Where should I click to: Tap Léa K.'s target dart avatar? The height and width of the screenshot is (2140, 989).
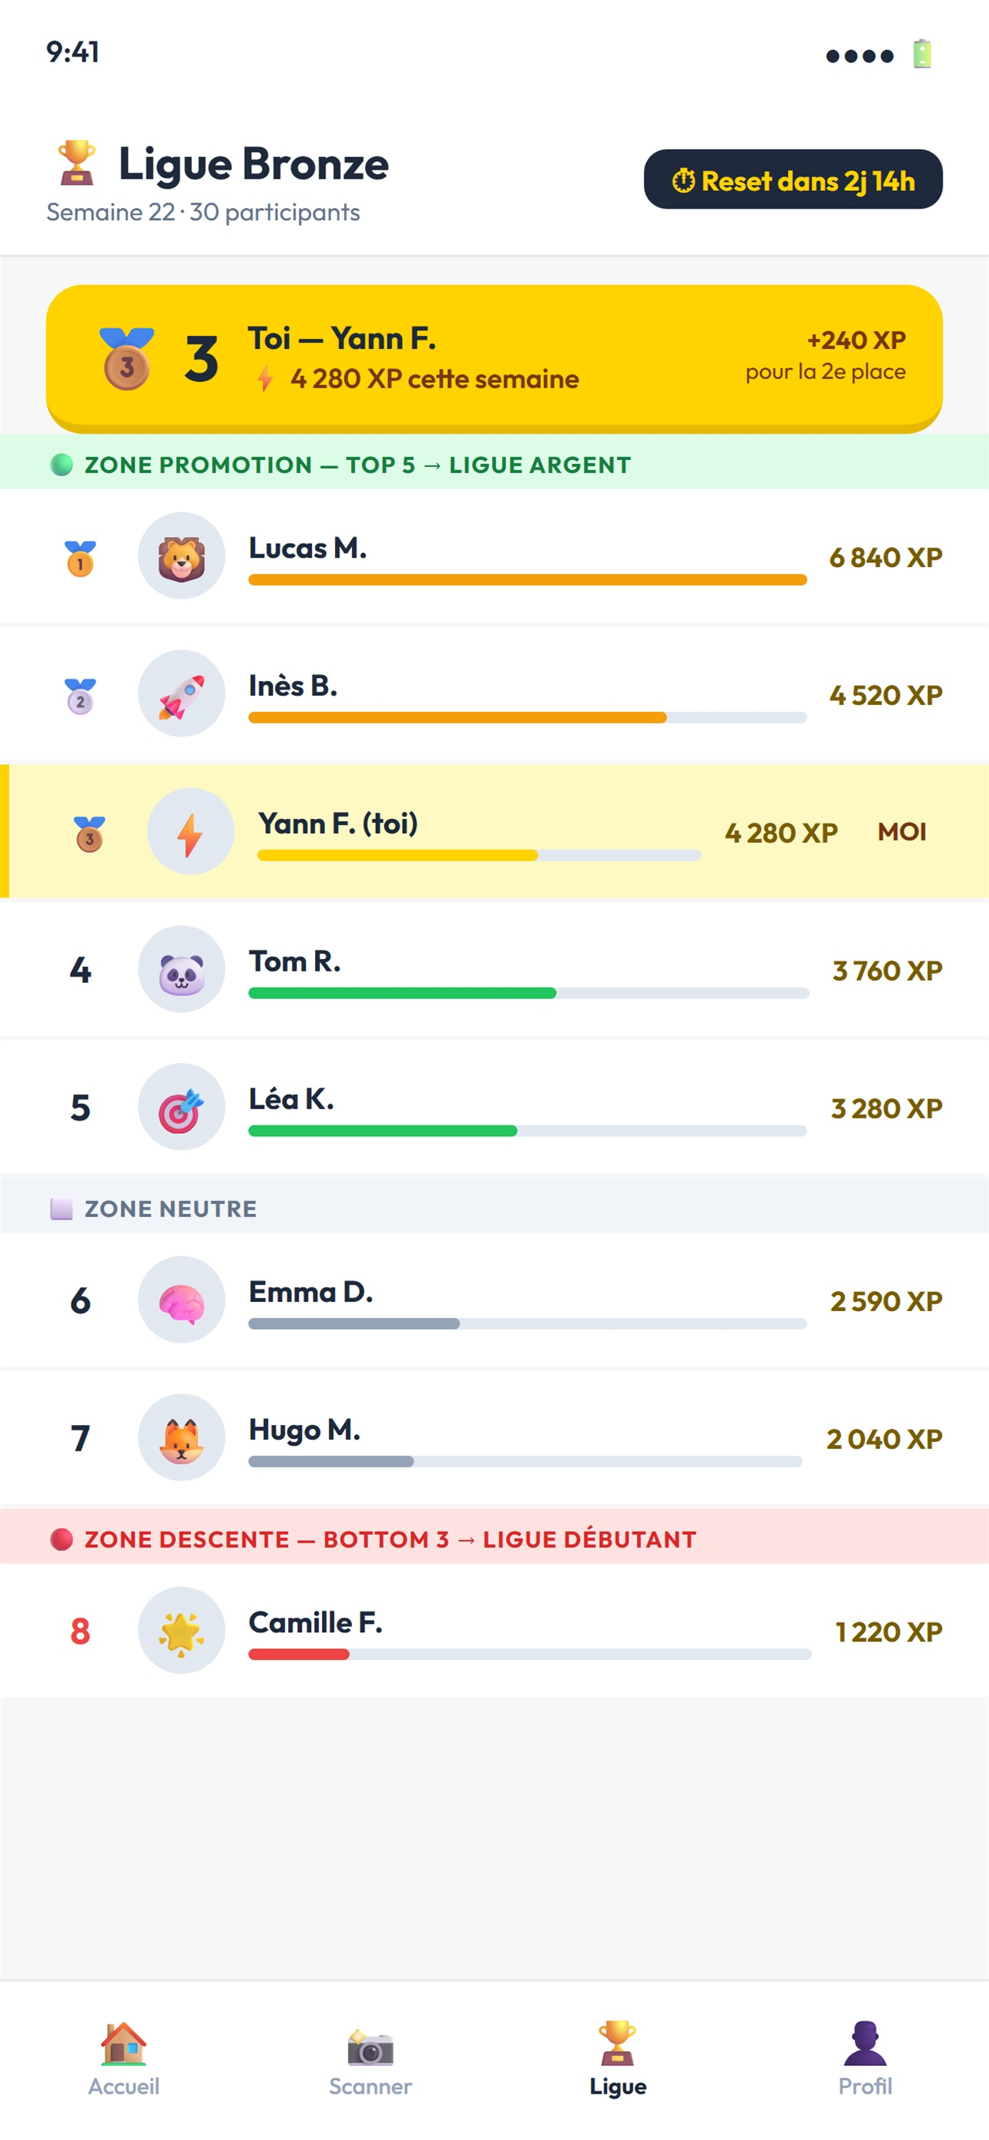[x=181, y=1108]
